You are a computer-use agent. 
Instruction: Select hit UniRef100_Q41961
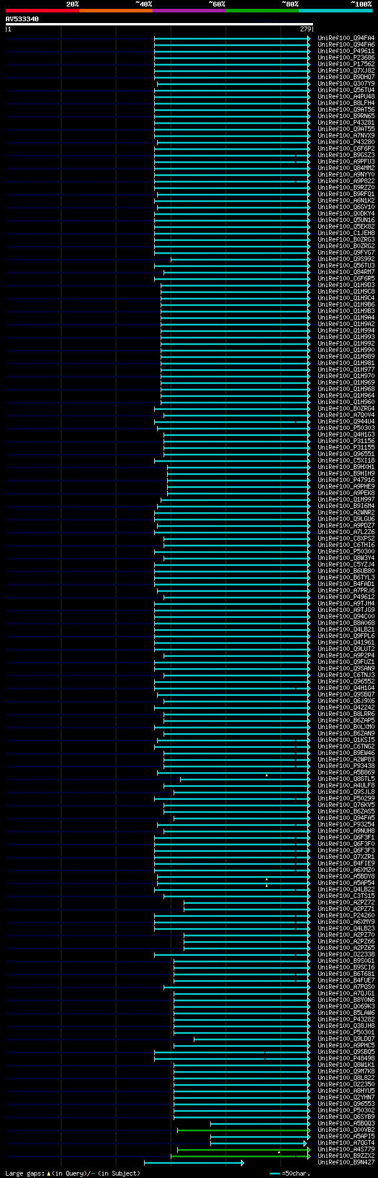tap(346, 642)
